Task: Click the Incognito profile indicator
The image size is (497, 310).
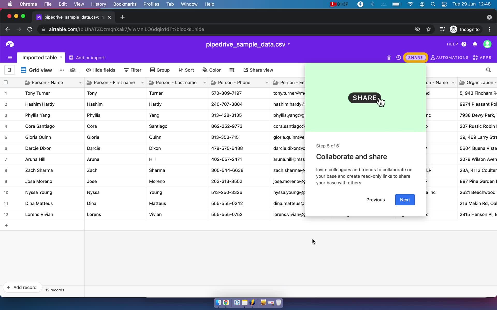Action: (x=465, y=29)
